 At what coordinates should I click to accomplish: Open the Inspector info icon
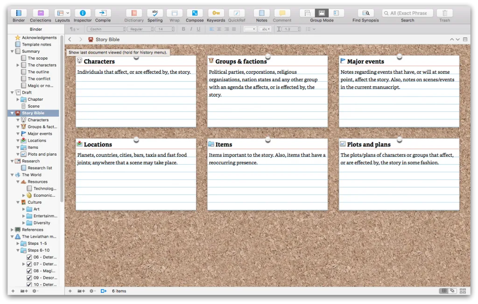[83, 13]
